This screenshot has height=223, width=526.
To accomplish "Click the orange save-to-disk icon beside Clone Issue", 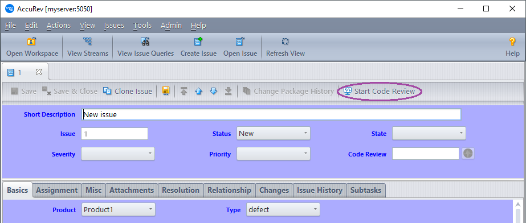I will [166, 91].
